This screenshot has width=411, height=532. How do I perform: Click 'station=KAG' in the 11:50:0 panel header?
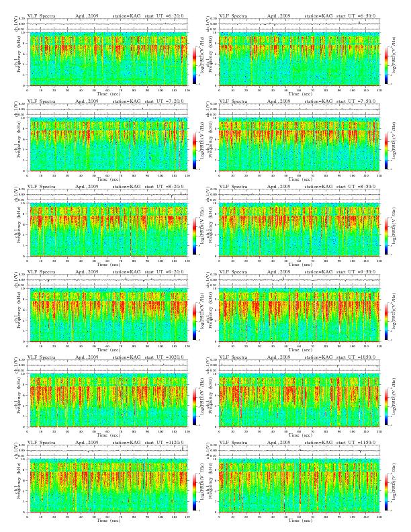pyautogui.click(x=318, y=443)
